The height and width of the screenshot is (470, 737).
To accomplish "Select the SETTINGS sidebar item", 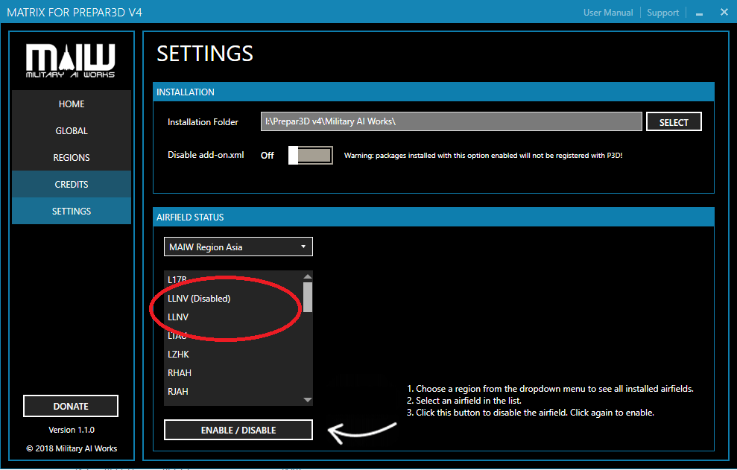I will point(72,212).
